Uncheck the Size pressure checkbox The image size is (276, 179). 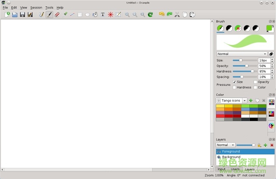point(234,82)
